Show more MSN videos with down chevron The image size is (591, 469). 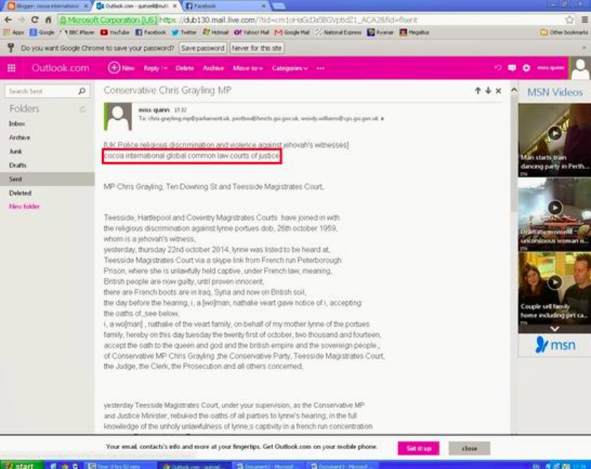555,329
